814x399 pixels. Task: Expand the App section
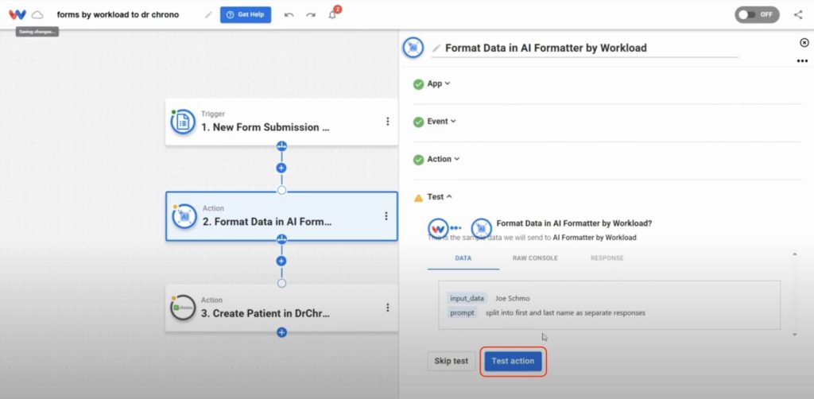pos(439,83)
